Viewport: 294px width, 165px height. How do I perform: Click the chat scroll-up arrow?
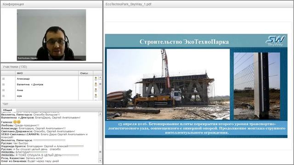coord(100,114)
